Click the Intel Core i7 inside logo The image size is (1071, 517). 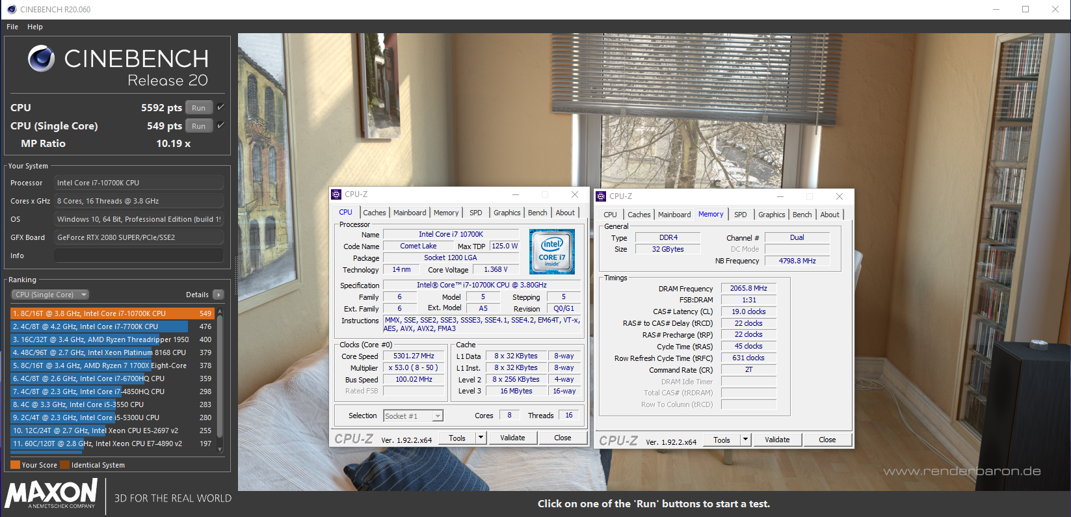[551, 251]
